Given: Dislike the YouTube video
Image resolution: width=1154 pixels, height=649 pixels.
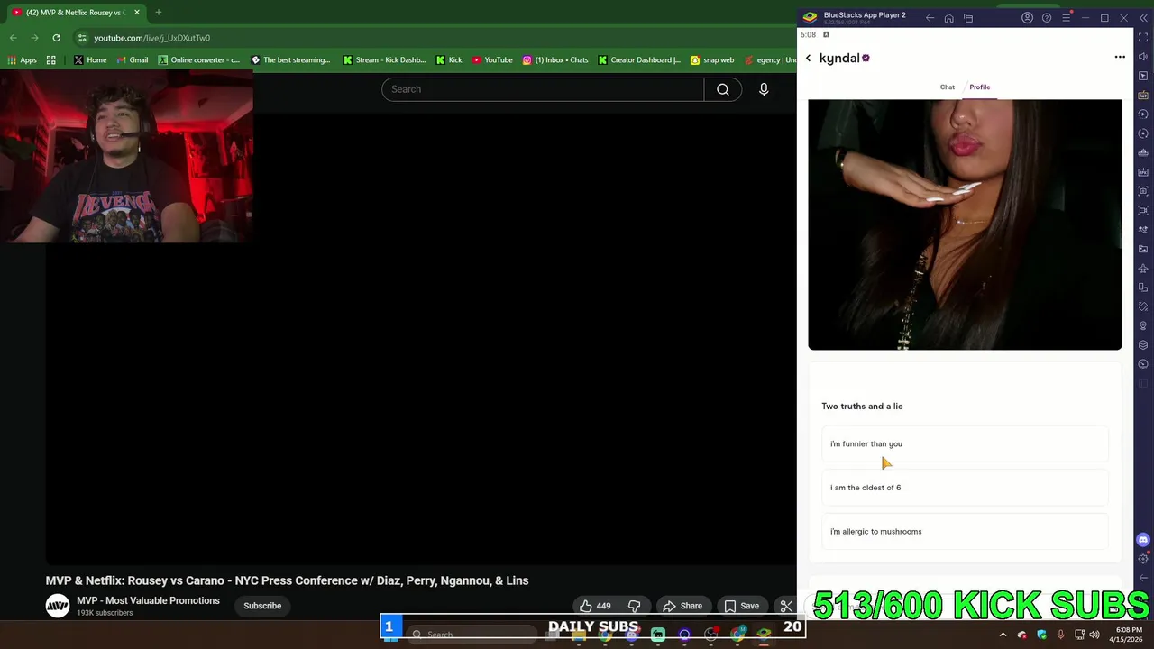Looking at the screenshot, I should (x=634, y=606).
